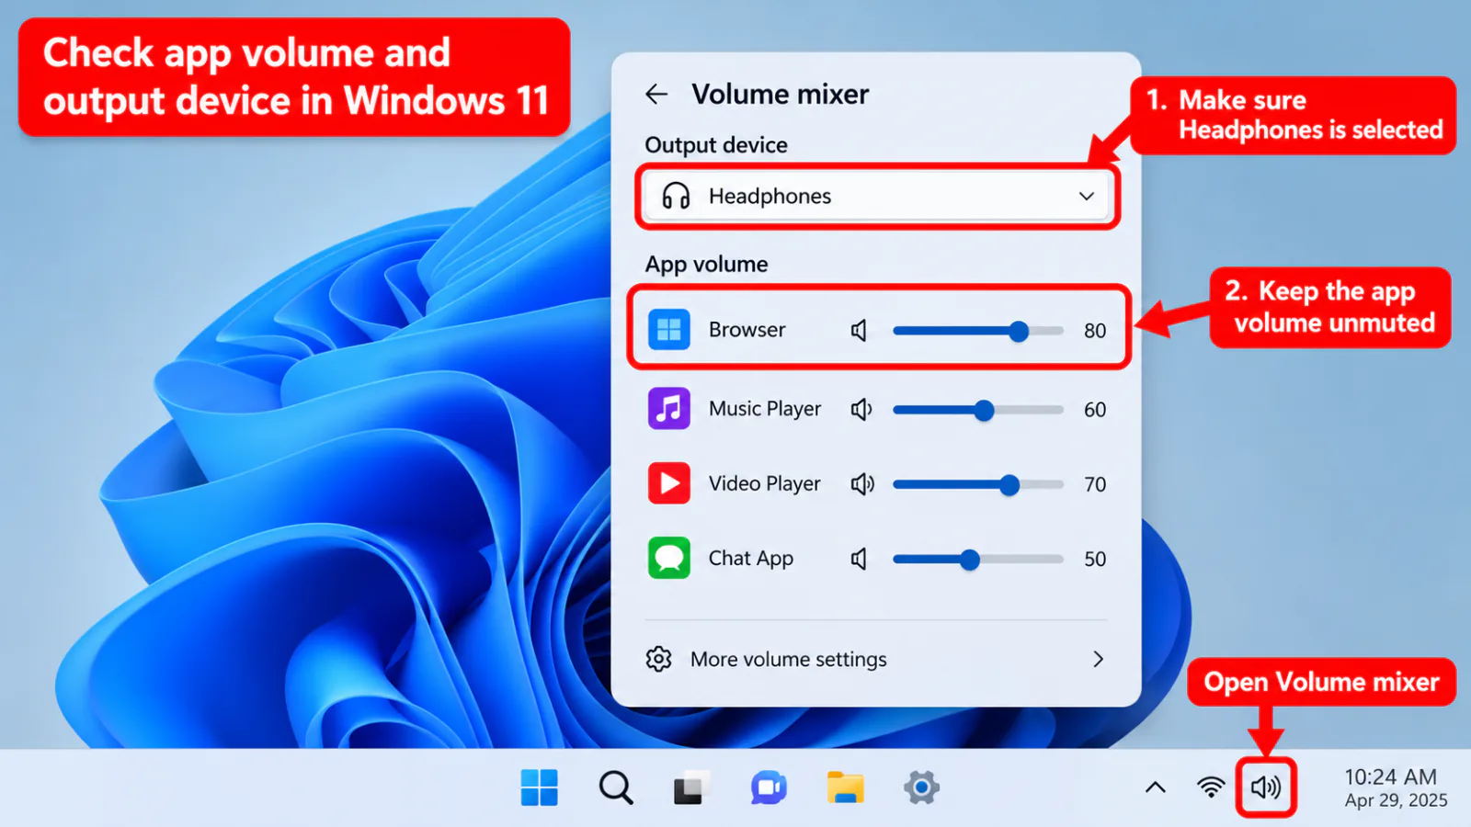Click the App volume heading
The image size is (1471, 827).
coord(706,265)
